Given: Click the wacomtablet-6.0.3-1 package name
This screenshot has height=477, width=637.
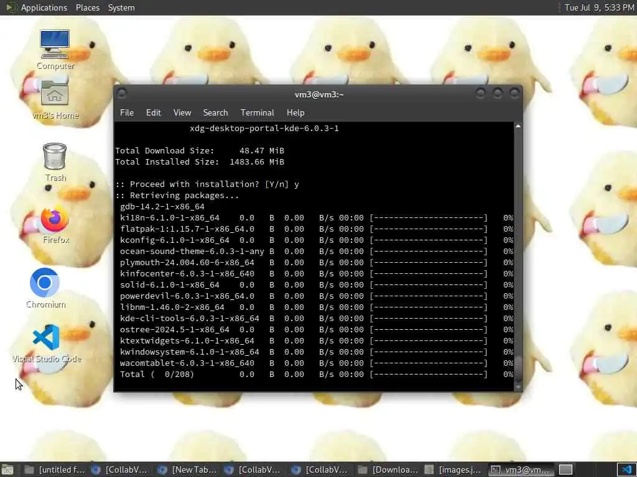Looking at the screenshot, I should click(184, 363).
